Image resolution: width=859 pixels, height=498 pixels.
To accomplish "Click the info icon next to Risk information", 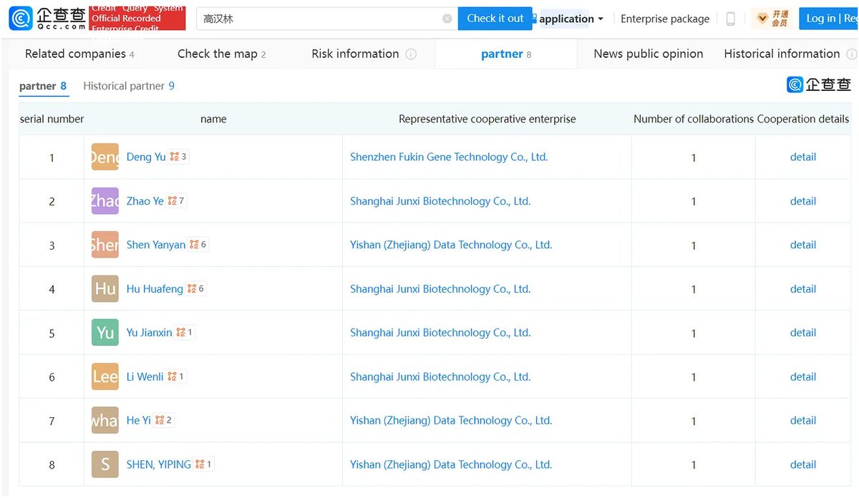I will pyautogui.click(x=411, y=54).
